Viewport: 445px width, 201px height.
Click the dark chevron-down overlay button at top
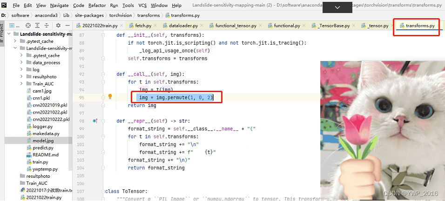(x=337, y=7)
